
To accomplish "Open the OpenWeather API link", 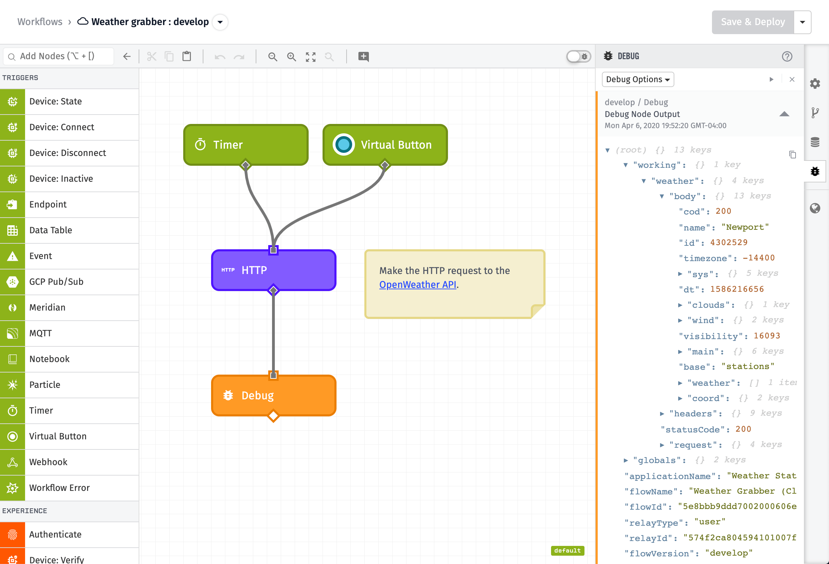I will click(417, 285).
